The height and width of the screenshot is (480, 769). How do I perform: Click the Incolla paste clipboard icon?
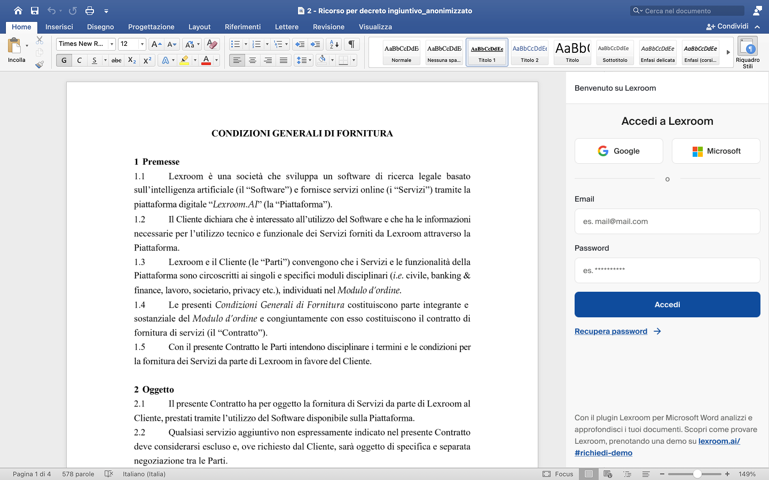pyautogui.click(x=15, y=46)
